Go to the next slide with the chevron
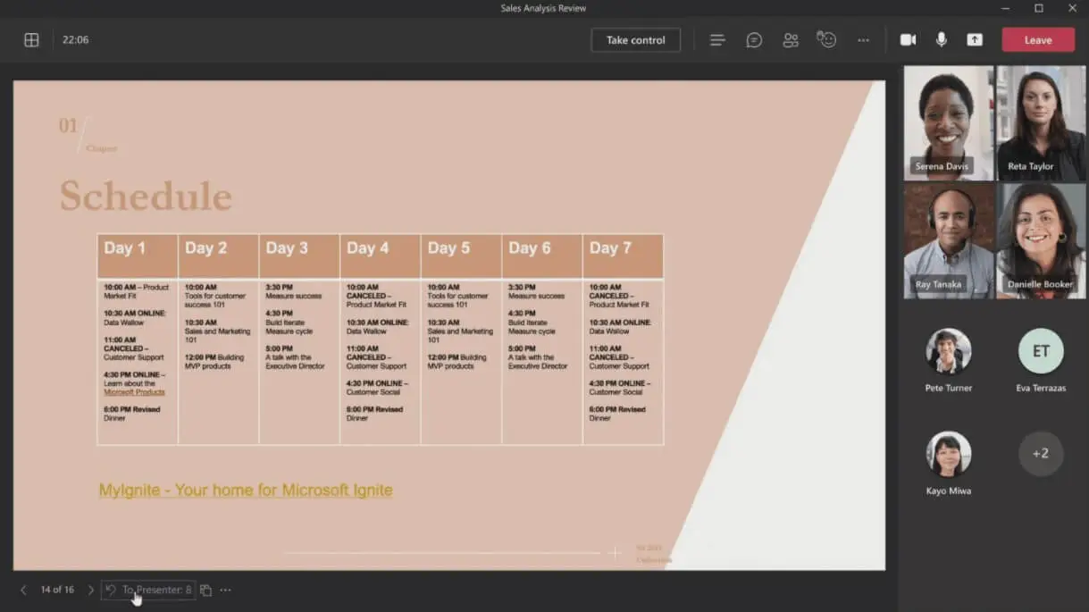1089x612 pixels. coord(90,590)
